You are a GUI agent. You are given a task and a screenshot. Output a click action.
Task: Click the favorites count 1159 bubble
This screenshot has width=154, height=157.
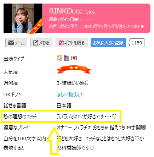coord(137,43)
